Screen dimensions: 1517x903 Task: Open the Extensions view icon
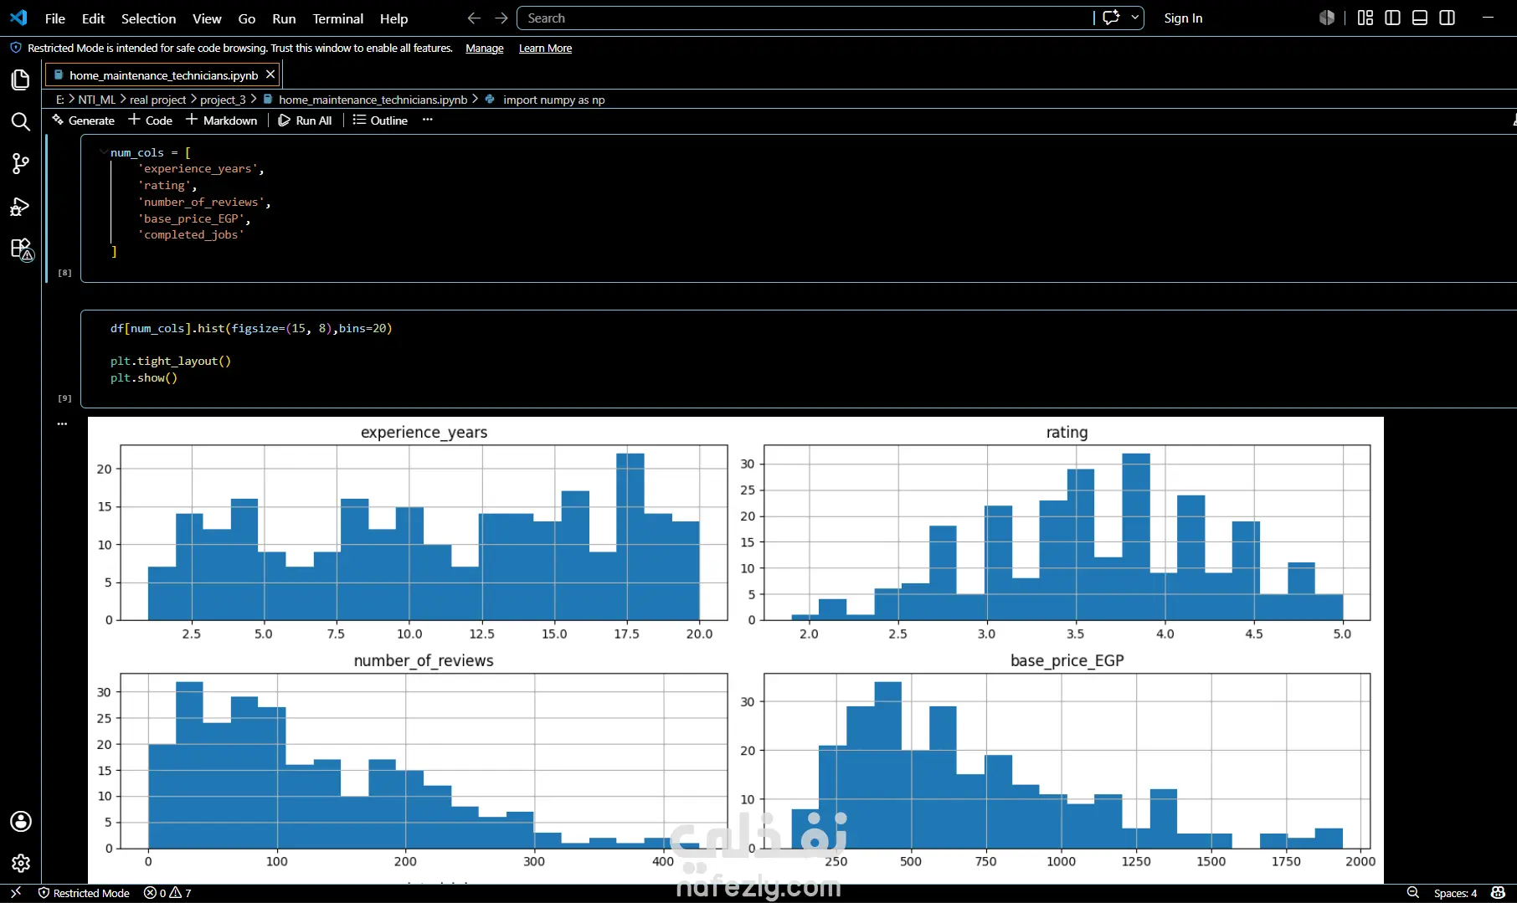pyautogui.click(x=20, y=249)
